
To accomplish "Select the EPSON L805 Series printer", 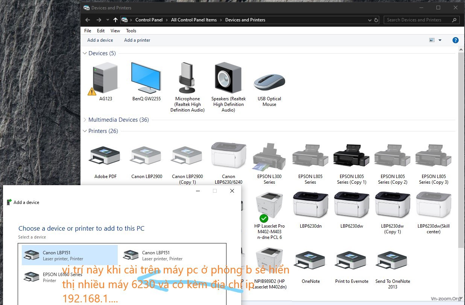I will 310,155.
